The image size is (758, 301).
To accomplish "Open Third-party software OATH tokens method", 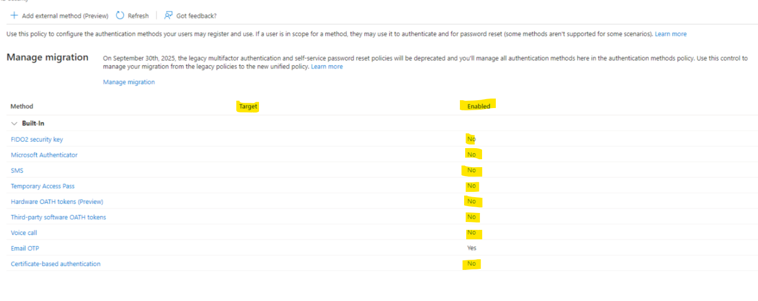I will point(59,217).
